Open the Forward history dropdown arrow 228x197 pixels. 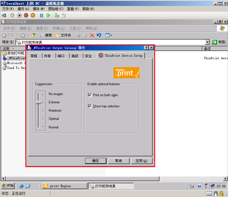pos(28,35)
